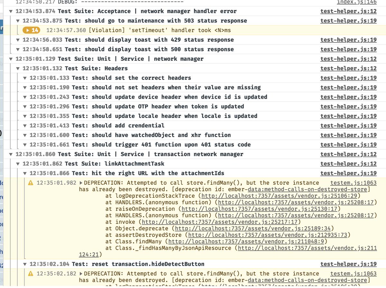Select 'Test: should set the correct headers' text

click(132, 78)
